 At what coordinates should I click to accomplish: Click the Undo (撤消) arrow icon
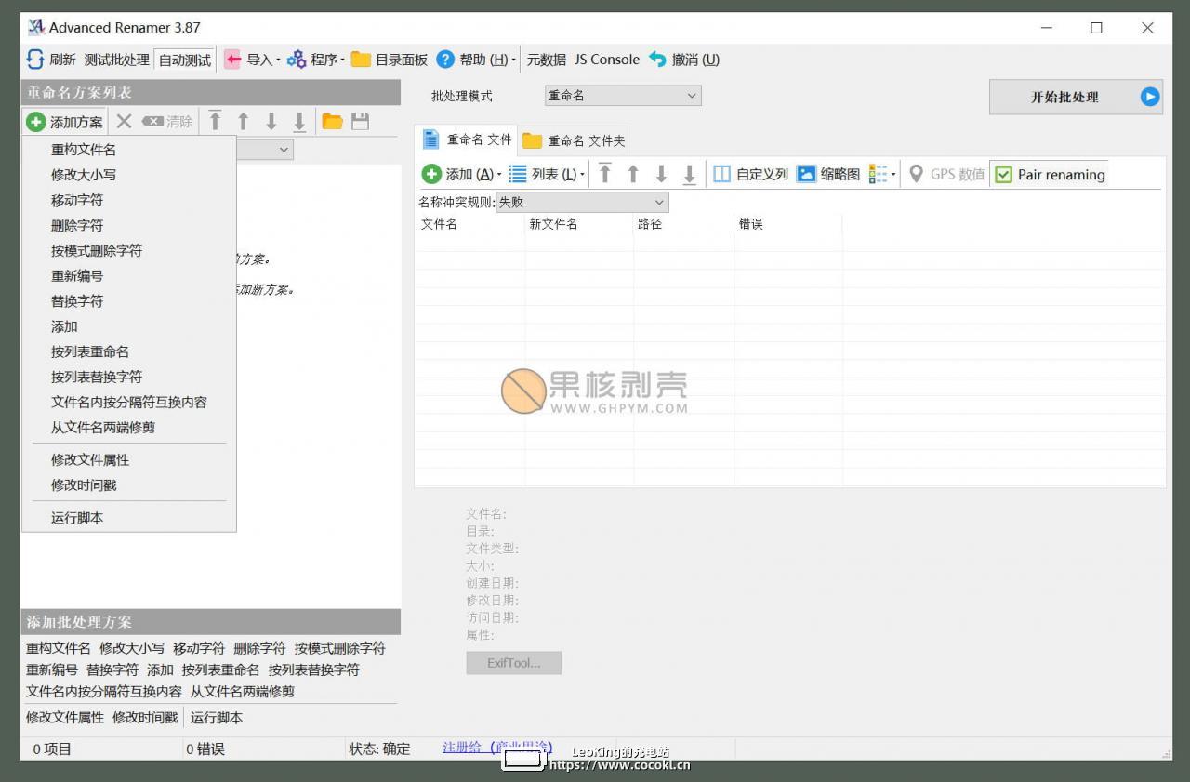pos(657,60)
